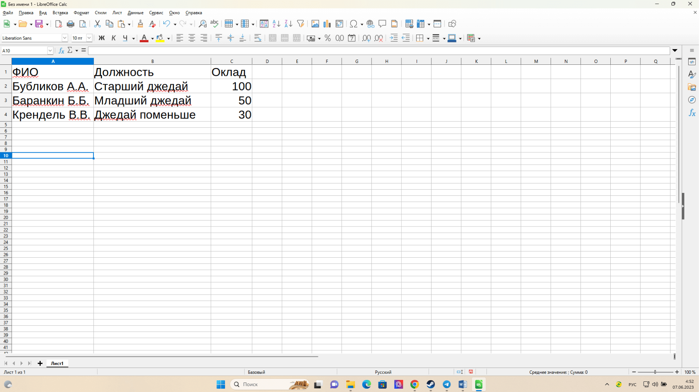Open the Navigator in the sidebar

[x=692, y=100]
